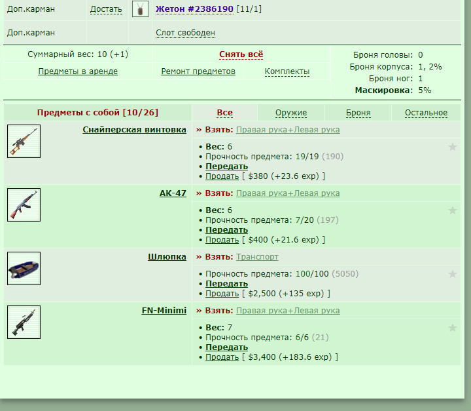Image resolution: width=471 pixels, height=411 pixels.
Task: Click the Маскировка: 5% value
Action: (x=425, y=90)
